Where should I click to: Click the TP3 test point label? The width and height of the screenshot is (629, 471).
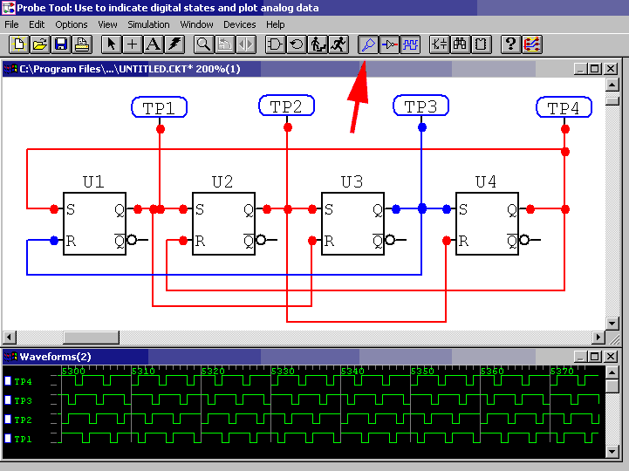(x=420, y=106)
